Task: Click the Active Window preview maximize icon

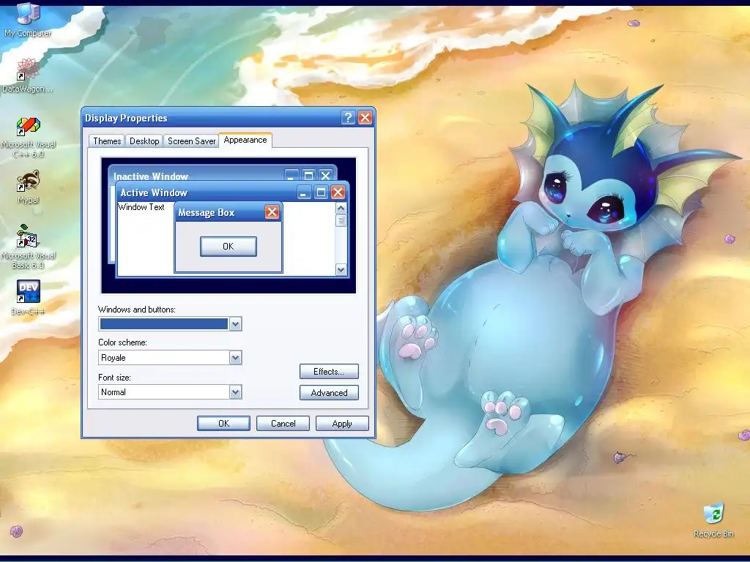Action: pyautogui.click(x=321, y=192)
